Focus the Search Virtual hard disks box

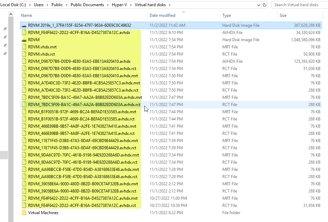tap(300, 5)
